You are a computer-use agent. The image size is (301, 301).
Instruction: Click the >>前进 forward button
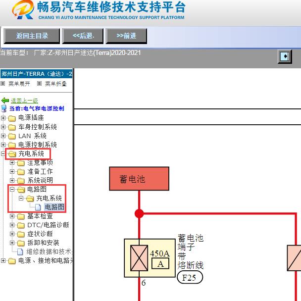[126, 36]
